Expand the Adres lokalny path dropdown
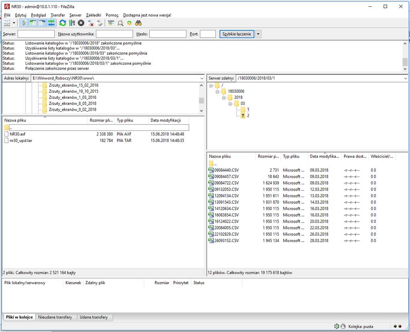The width and height of the screenshot is (410, 332). click(202, 78)
